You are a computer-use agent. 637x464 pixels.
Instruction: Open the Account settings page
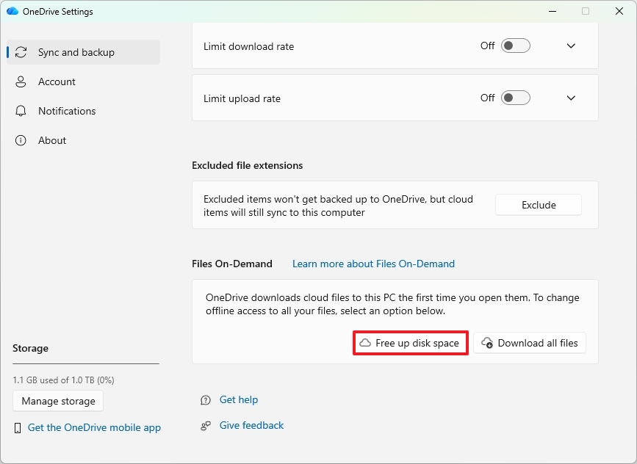(57, 81)
